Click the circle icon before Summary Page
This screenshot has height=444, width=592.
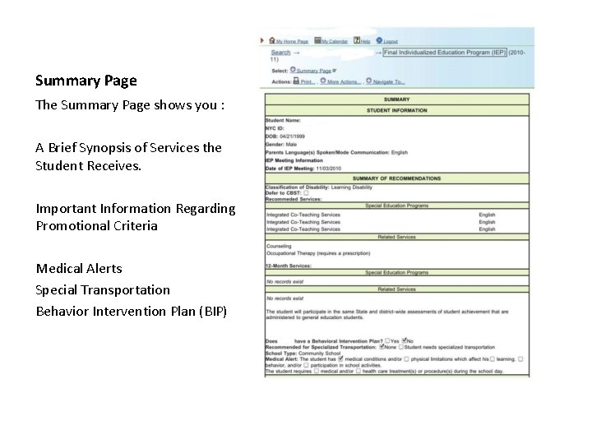[293, 70]
